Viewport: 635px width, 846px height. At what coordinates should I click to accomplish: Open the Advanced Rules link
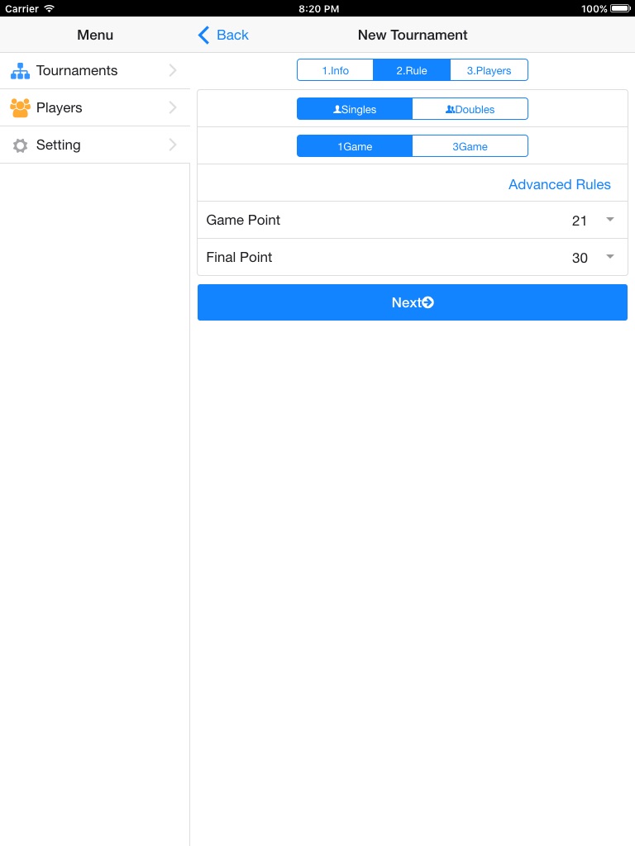click(559, 184)
